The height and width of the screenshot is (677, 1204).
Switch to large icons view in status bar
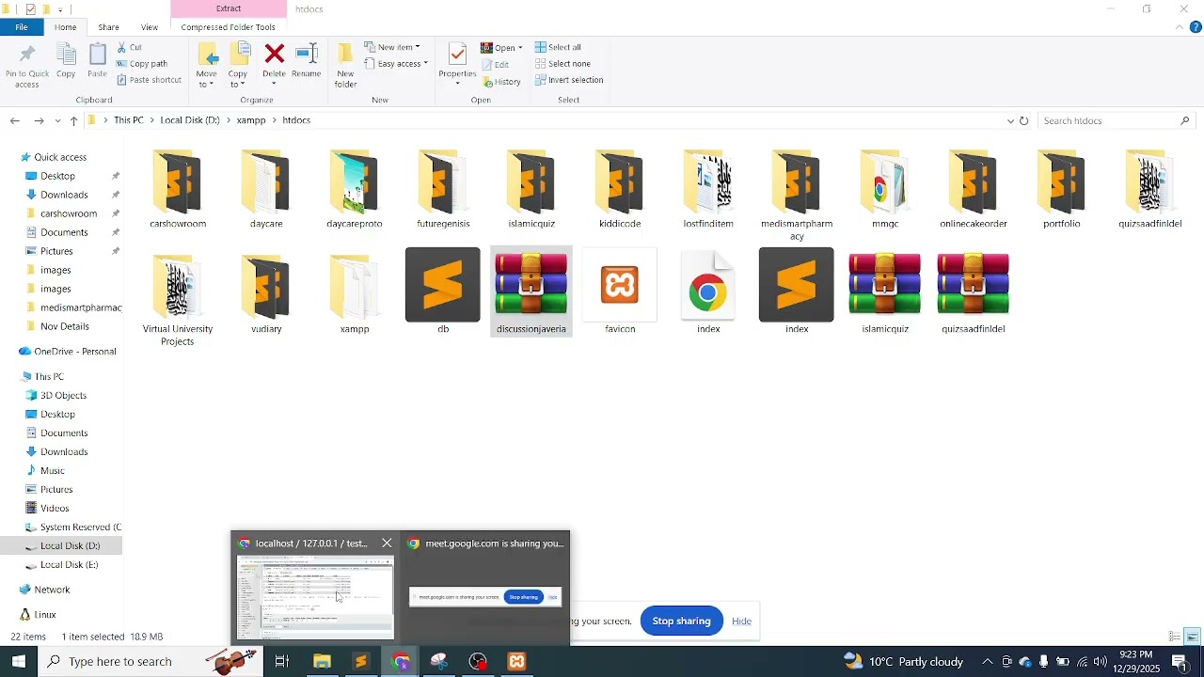tap(1192, 638)
